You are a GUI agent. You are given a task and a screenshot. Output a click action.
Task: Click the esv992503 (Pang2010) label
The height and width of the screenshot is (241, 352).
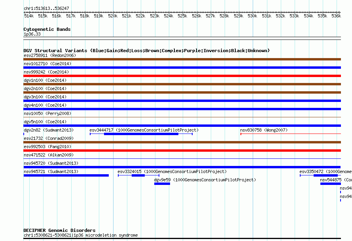tap(47, 147)
